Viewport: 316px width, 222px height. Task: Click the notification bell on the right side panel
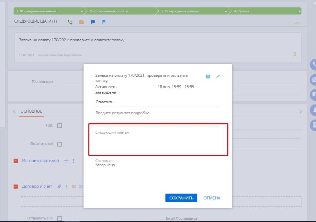pyautogui.click(x=313, y=110)
